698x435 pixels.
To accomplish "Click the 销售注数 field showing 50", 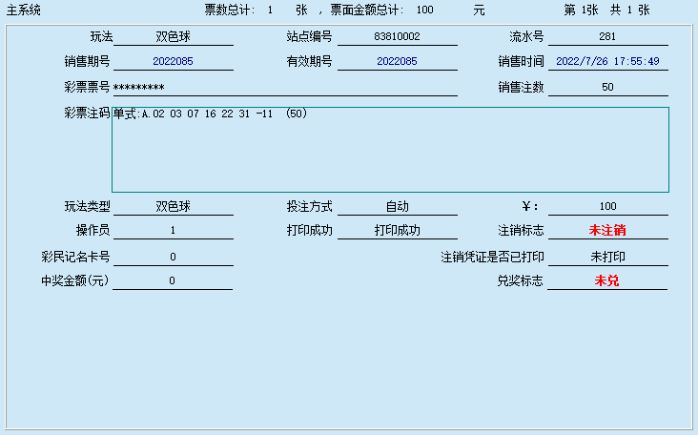I will click(x=607, y=87).
